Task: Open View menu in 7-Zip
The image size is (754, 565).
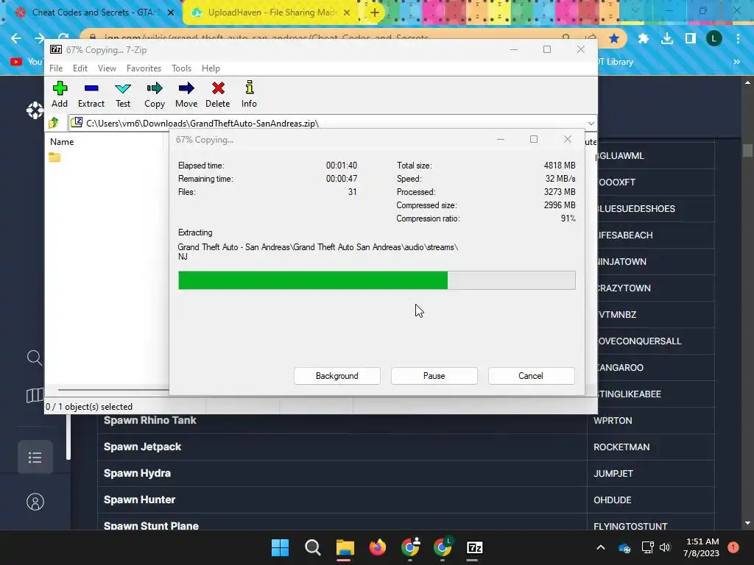Action: click(107, 68)
